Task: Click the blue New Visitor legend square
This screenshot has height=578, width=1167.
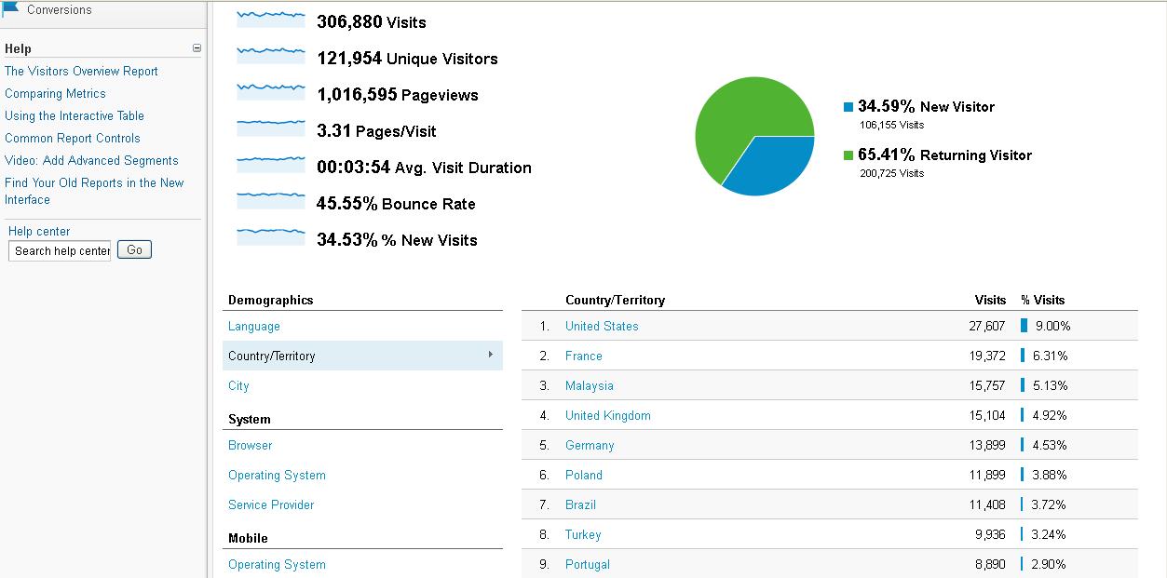Action: coord(848,107)
